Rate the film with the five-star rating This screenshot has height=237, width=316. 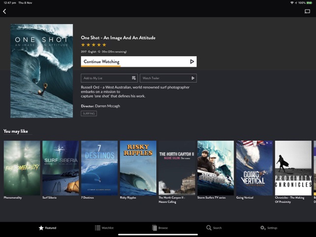[x=93, y=45]
